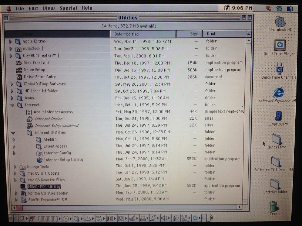Expand the Iomega Tools folder triangle

tap(15, 167)
